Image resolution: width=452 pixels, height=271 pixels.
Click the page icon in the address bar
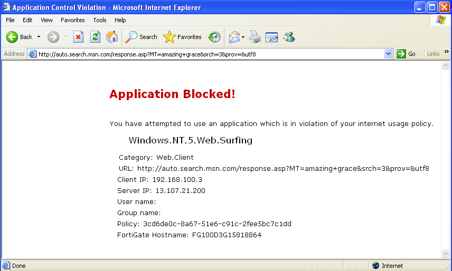pyautogui.click(x=32, y=54)
